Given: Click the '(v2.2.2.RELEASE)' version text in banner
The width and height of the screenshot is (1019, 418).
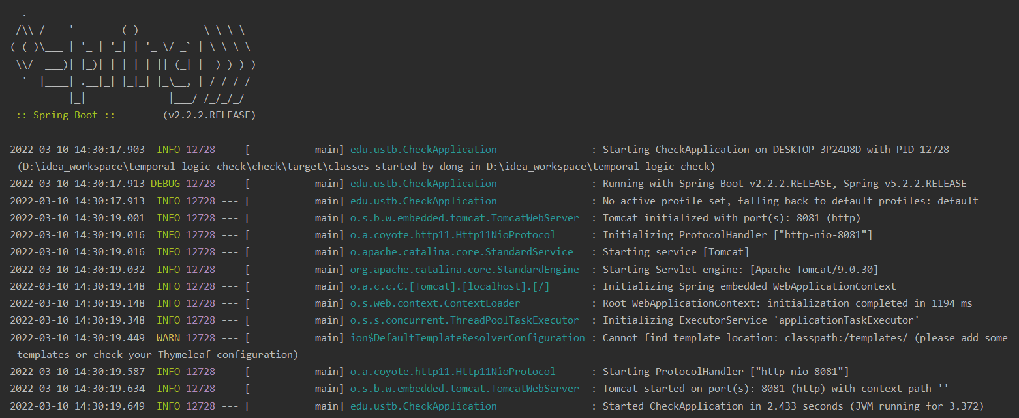Looking at the screenshot, I should (x=209, y=115).
